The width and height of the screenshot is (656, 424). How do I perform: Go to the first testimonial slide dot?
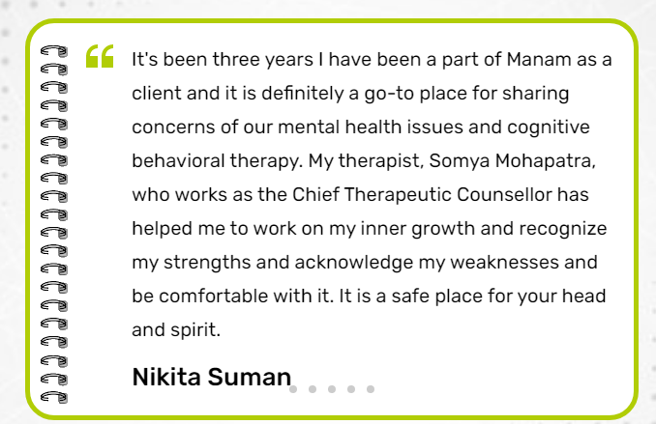(293, 389)
